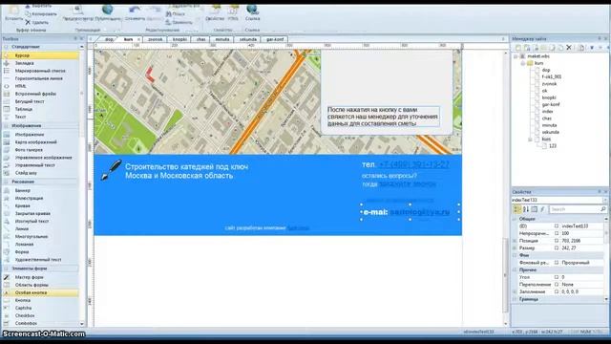Switch to the zvonok page tab
This screenshot has width=611, height=344.
point(155,39)
